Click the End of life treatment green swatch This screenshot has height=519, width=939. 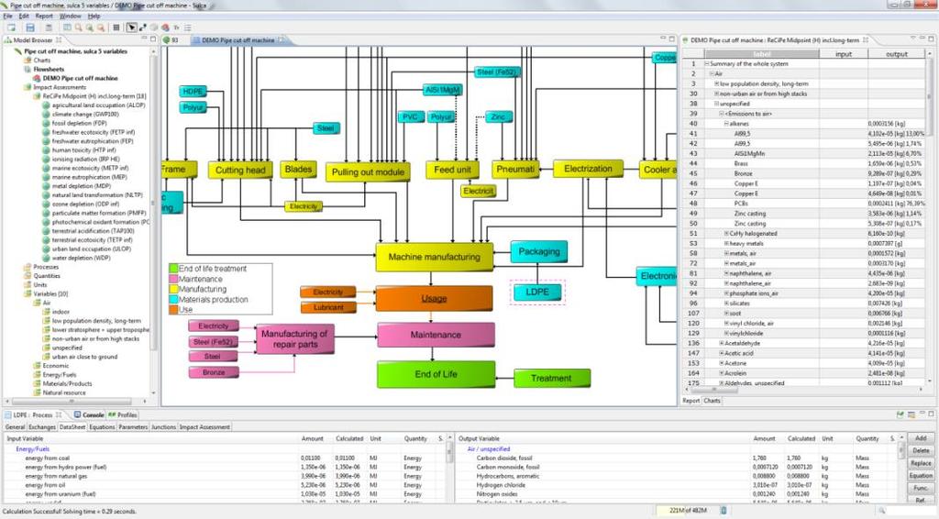173,269
